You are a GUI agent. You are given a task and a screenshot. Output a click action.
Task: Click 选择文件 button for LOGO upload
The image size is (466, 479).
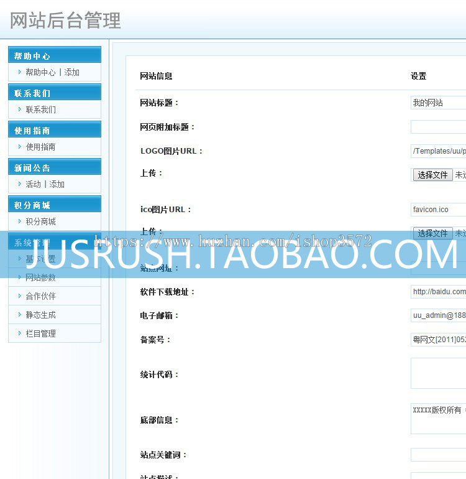pos(432,175)
